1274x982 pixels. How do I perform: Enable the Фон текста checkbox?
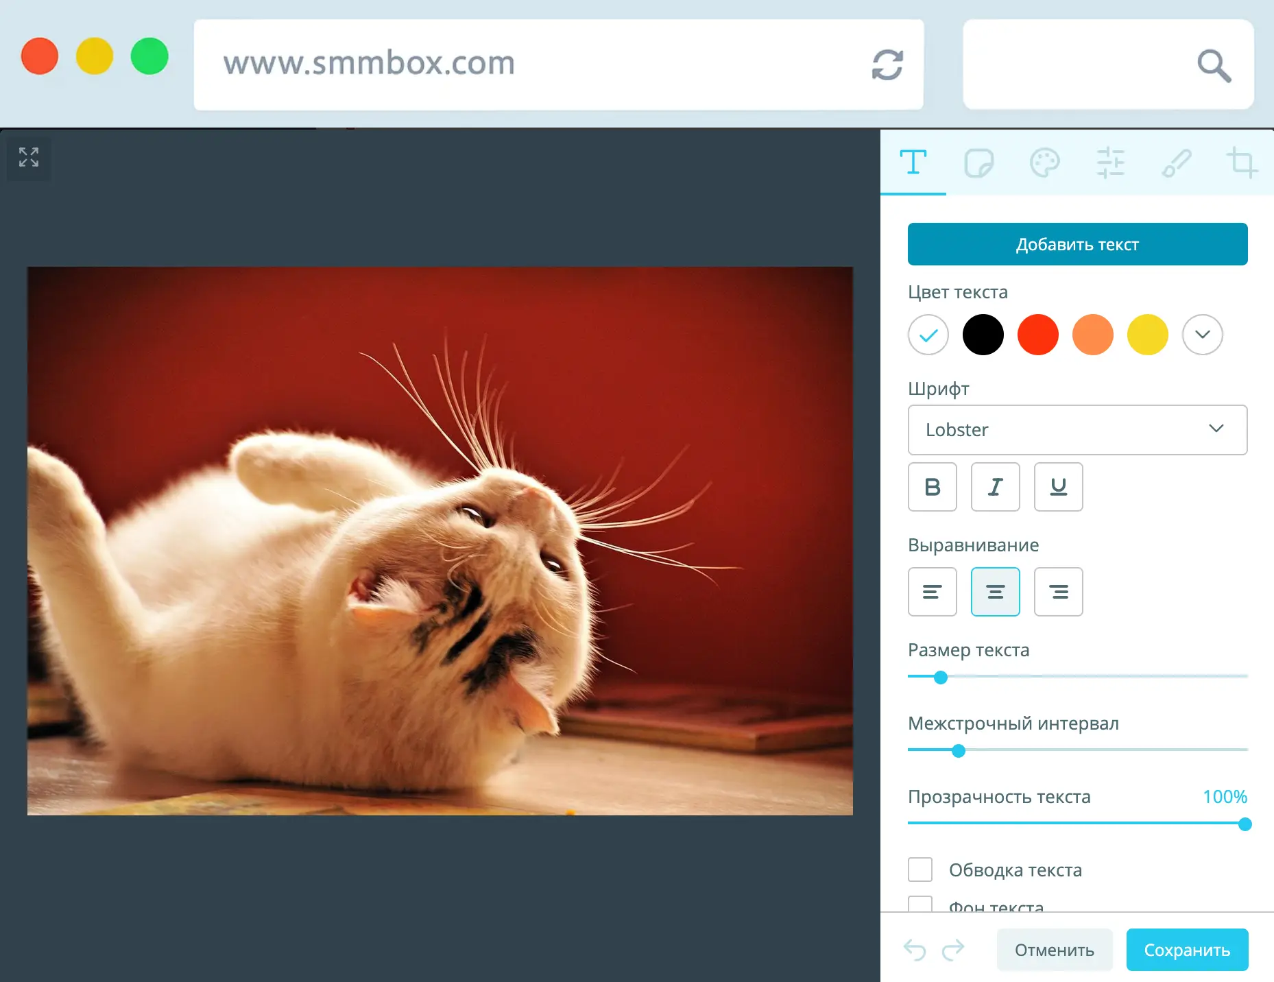tap(920, 904)
